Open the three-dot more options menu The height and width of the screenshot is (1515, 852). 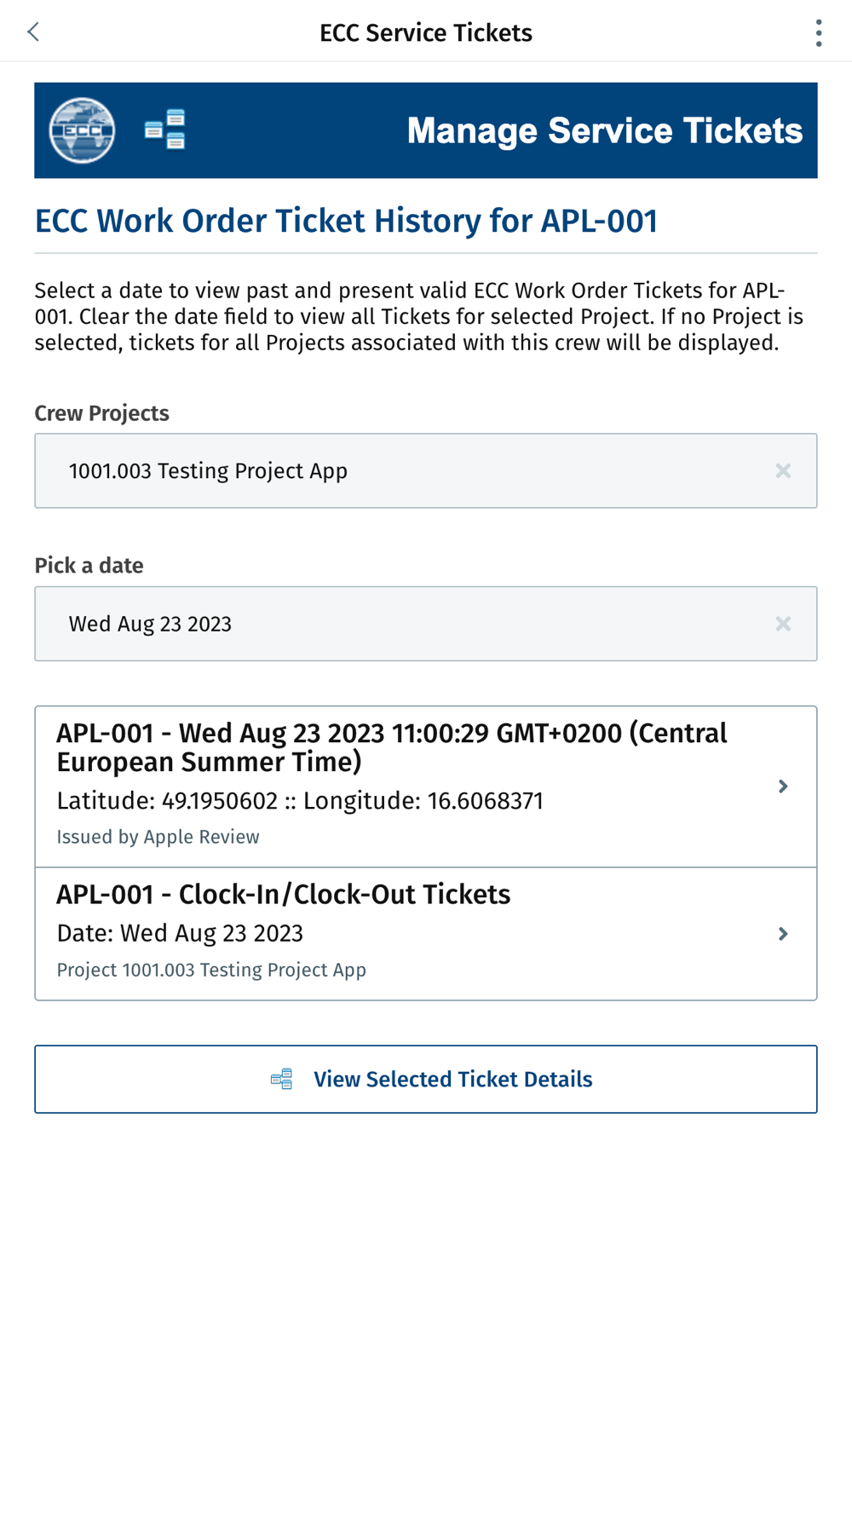coord(818,32)
